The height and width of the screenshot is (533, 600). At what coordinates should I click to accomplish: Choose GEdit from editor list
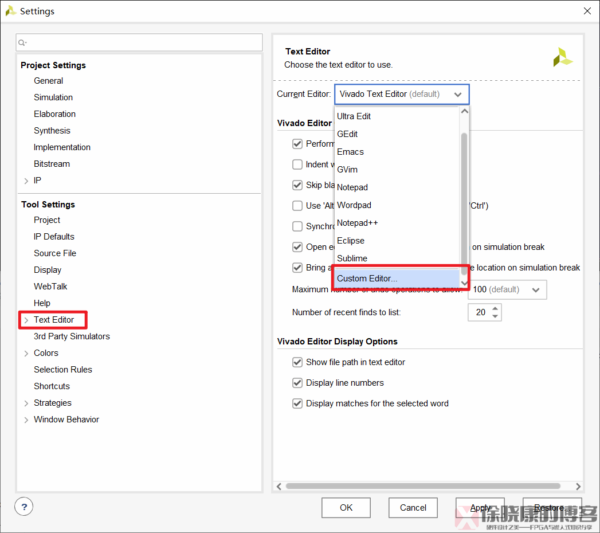[397, 134]
